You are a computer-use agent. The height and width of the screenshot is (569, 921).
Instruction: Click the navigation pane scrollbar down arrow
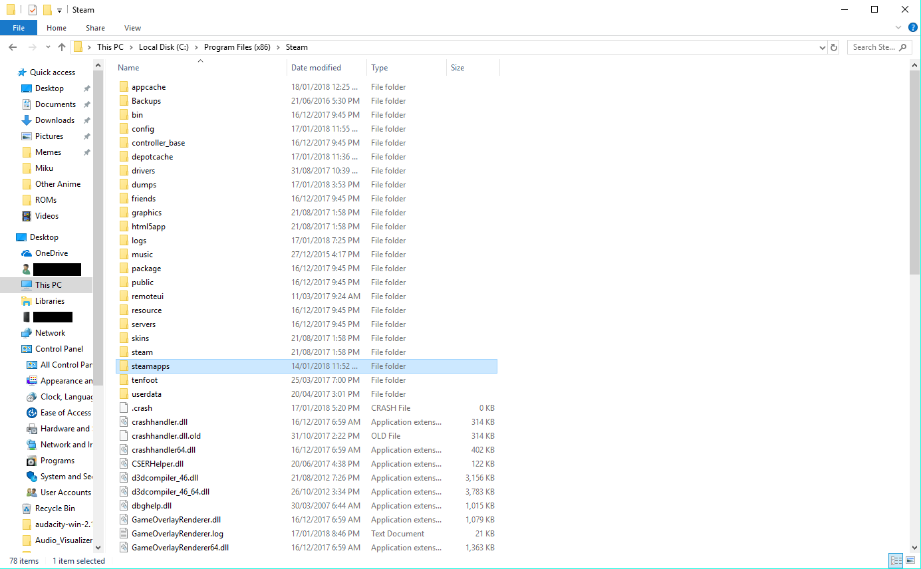click(98, 547)
